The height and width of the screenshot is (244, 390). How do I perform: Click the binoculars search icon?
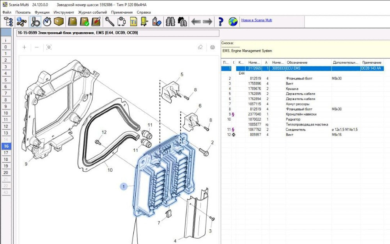coord(170,21)
